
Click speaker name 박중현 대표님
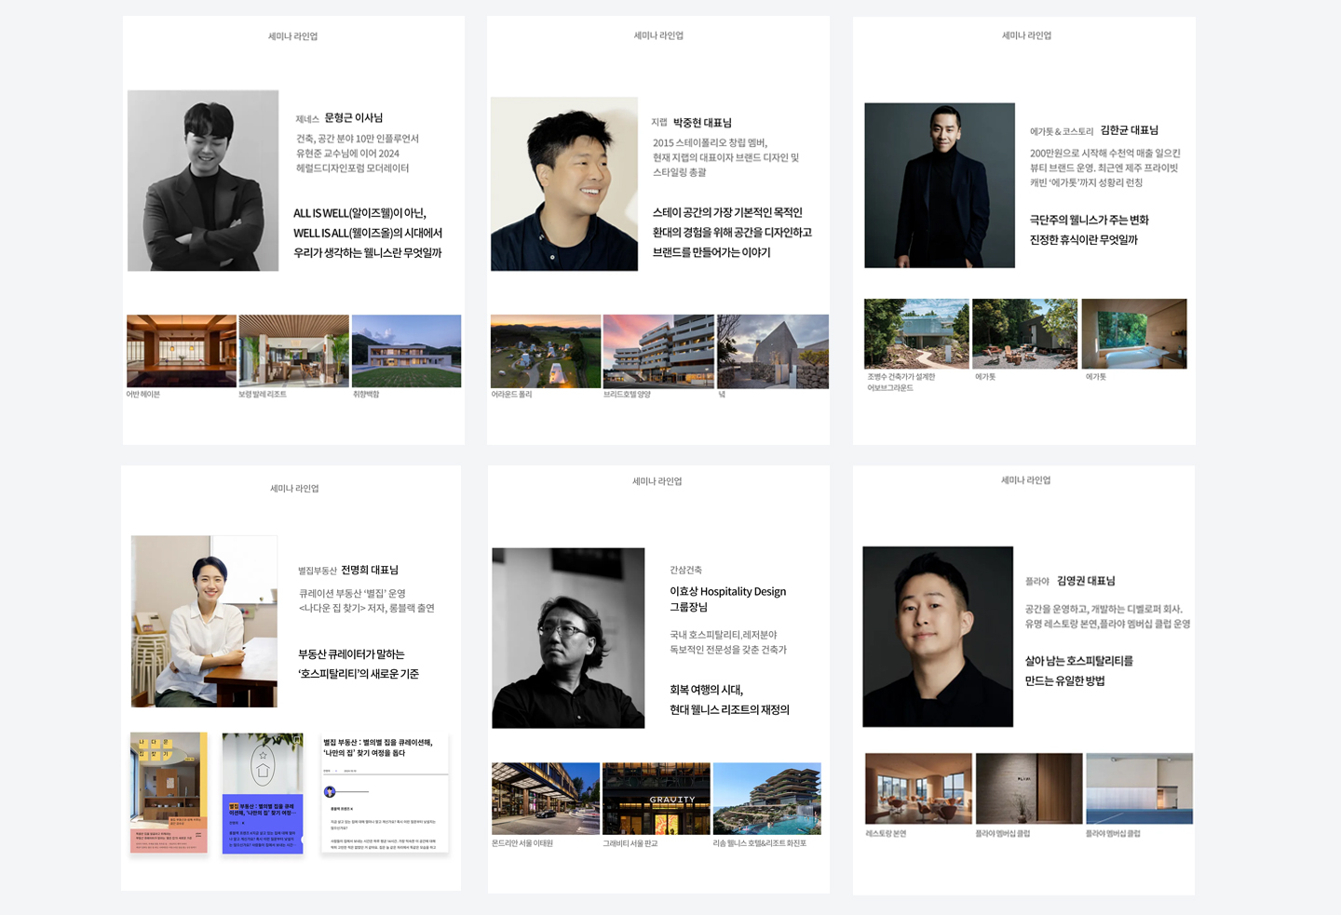(702, 123)
